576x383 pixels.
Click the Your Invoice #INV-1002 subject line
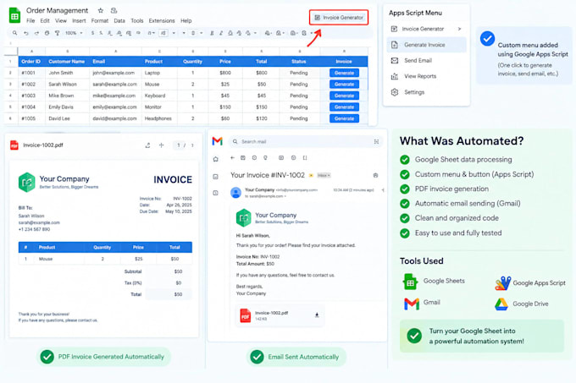268,175
